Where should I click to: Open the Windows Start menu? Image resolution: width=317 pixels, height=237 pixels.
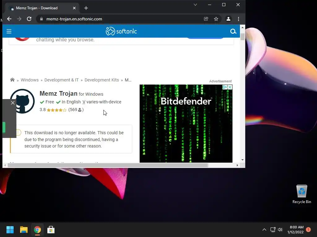click(x=10, y=230)
